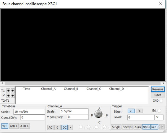Switch to Y/T display mode
The image size is (167, 133).
tap(5, 126)
